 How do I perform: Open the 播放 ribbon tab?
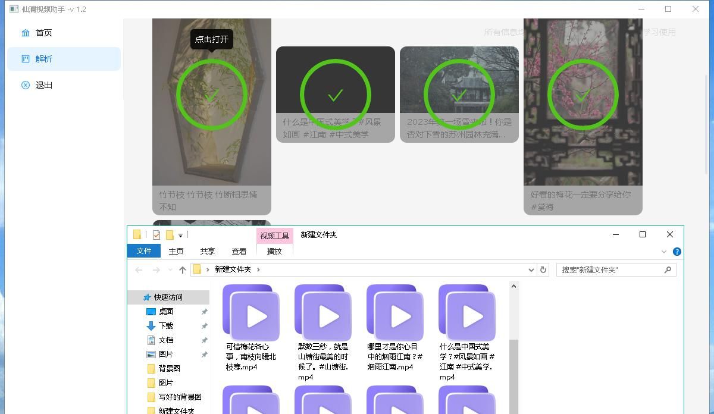pos(274,251)
